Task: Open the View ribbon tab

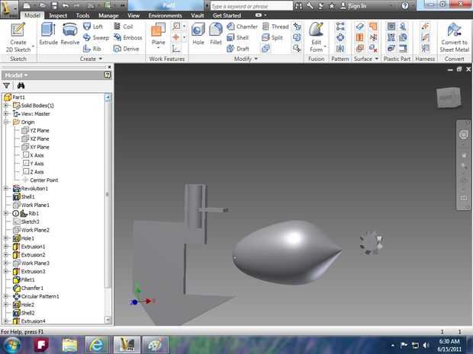Action: (x=134, y=15)
